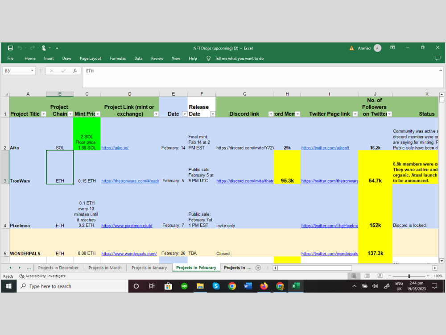446x335 pixels.
Task: Click the Redo arrow icon
Action: coord(32,48)
